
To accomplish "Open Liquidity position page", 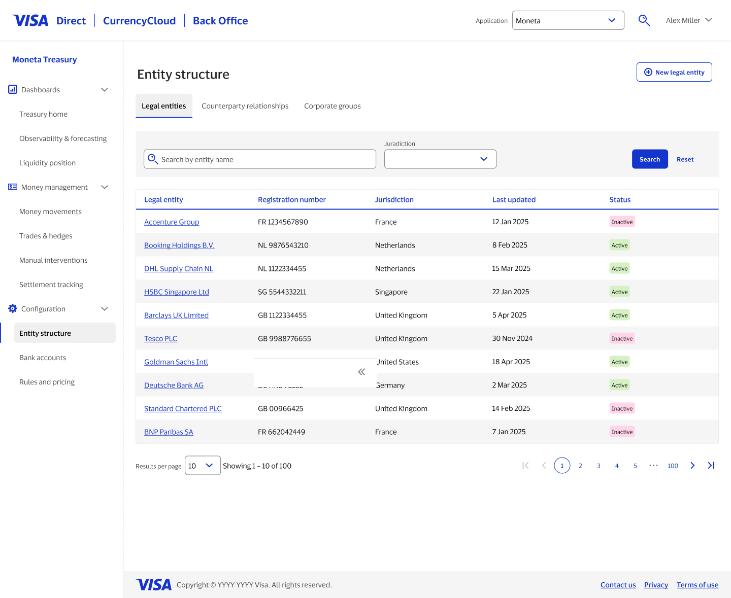I will click(x=47, y=163).
